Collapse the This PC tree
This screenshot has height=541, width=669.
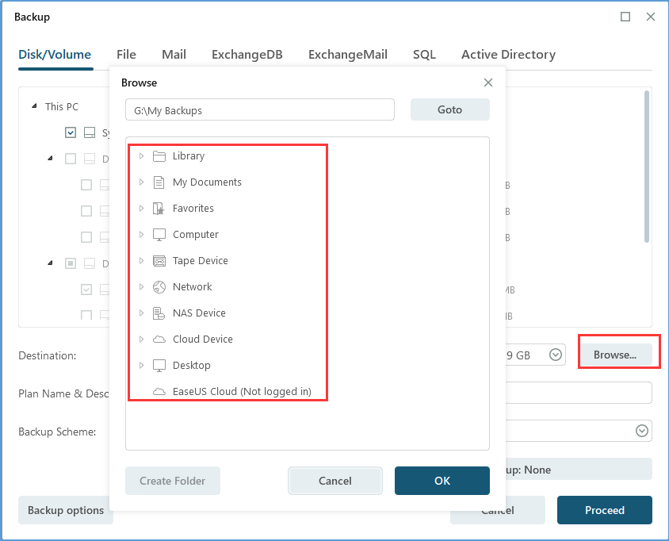(34, 106)
